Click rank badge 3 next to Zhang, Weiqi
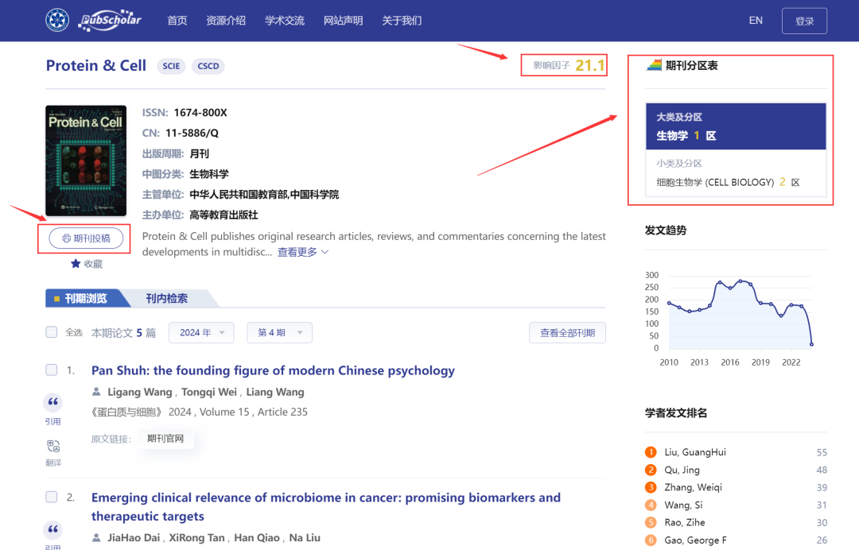This screenshot has height=550, width=859. pyautogui.click(x=651, y=487)
